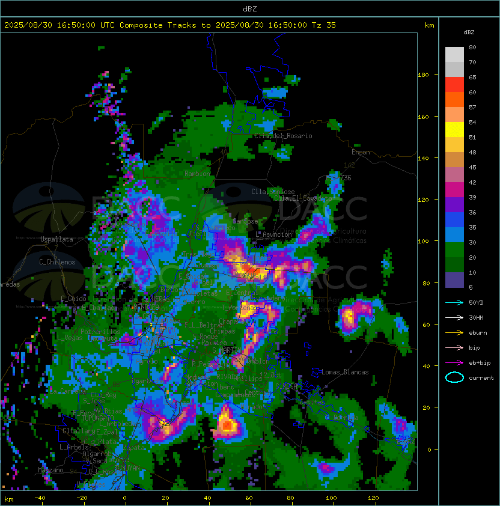The image size is (500, 506).
Task: Select the slate swatch between 10 and 5
Action: pos(454,280)
